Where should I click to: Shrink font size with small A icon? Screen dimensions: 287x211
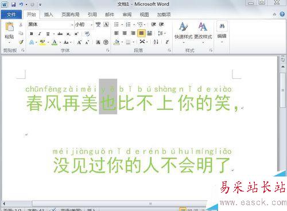click(87, 43)
